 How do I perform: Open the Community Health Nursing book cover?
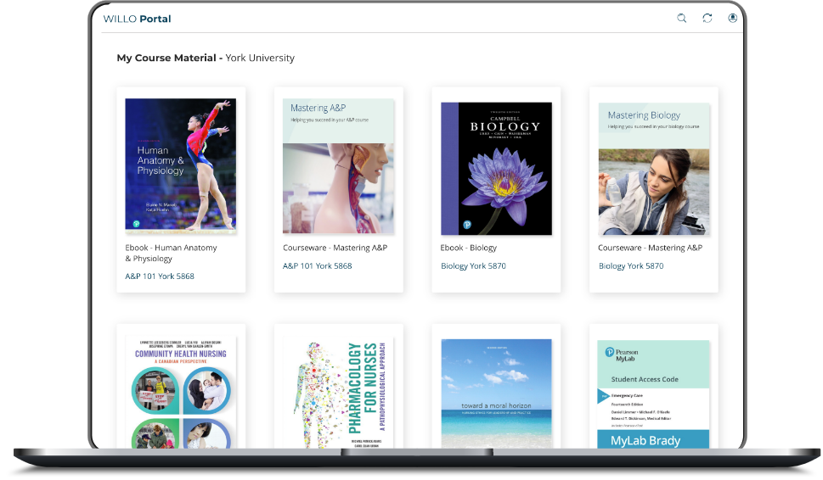click(181, 393)
